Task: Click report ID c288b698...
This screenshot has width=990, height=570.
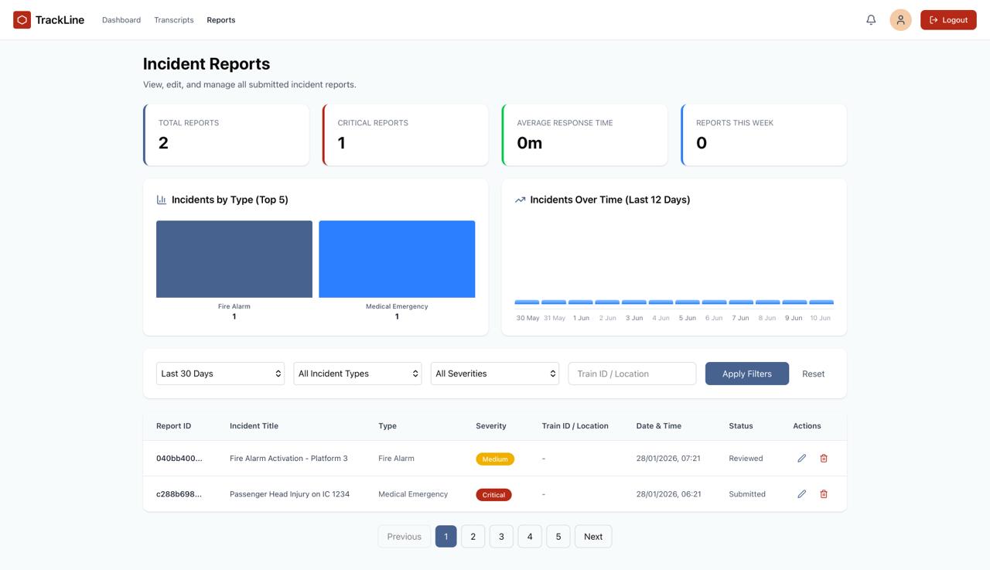Action: tap(179, 493)
